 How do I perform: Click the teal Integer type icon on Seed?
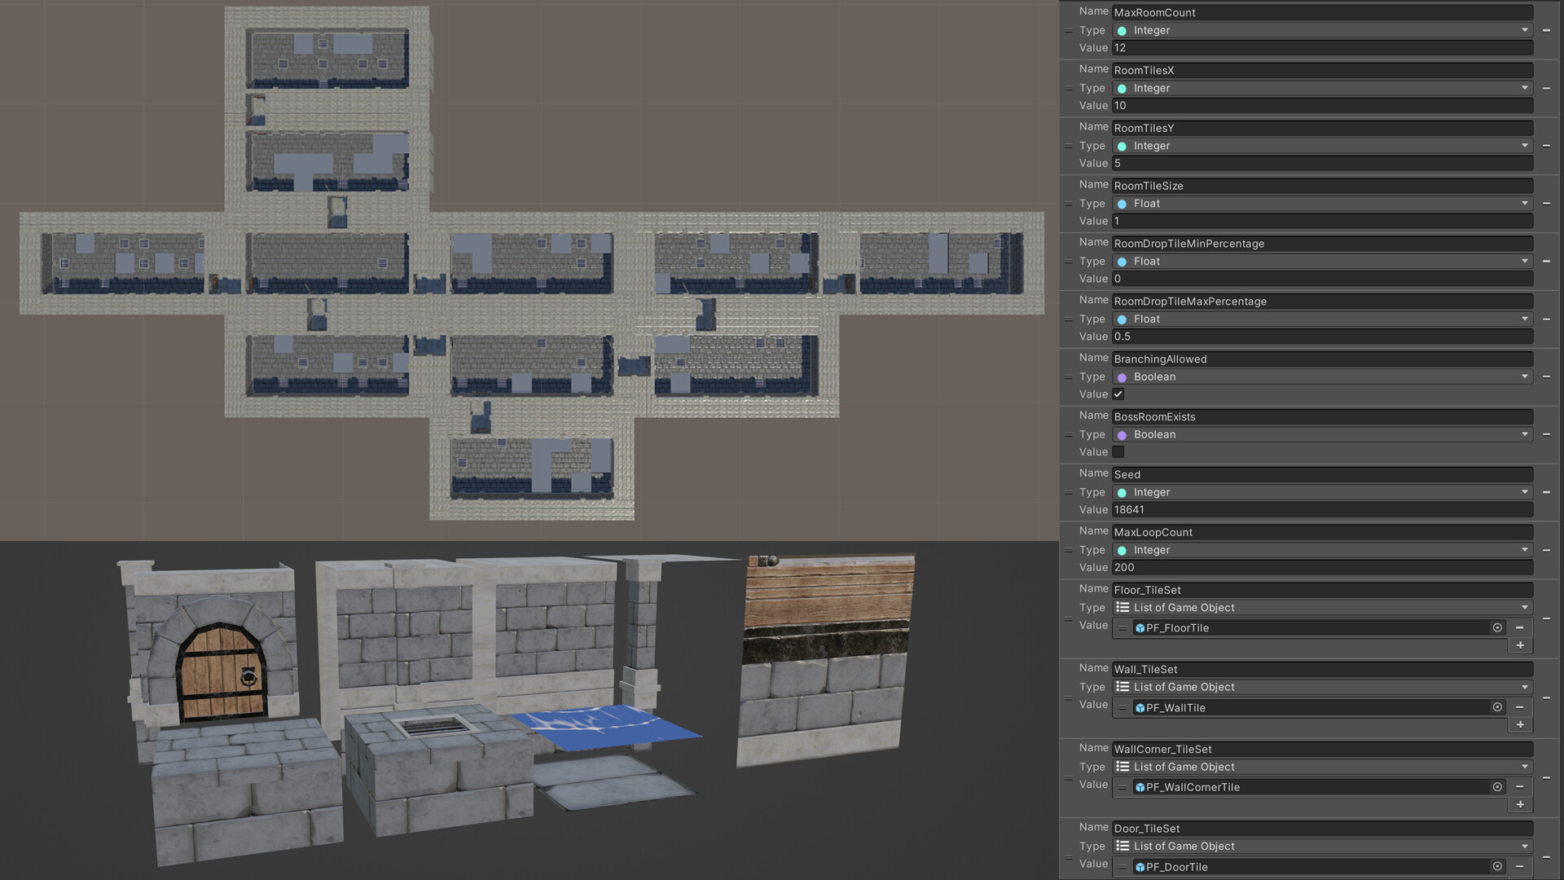pos(1123,492)
